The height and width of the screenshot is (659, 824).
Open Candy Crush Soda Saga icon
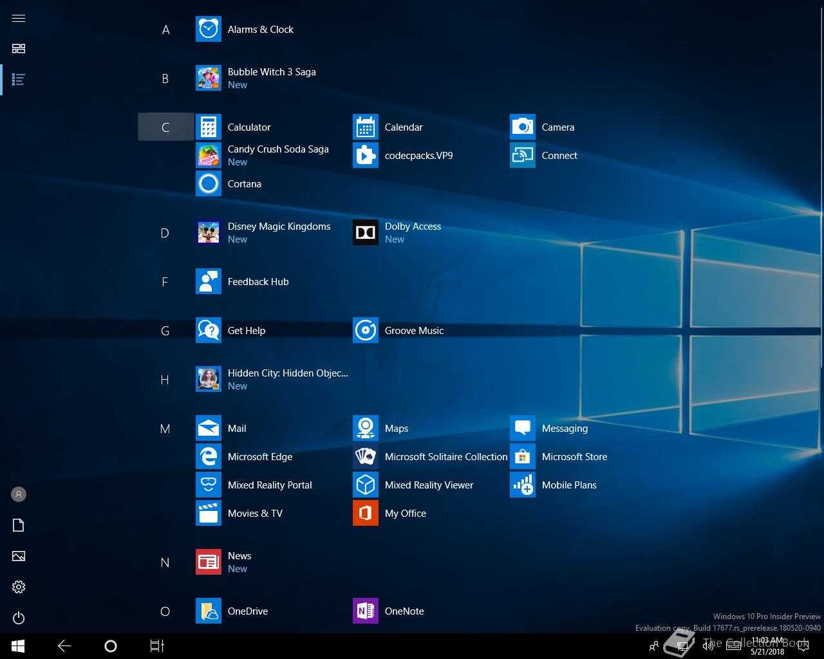pos(209,156)
